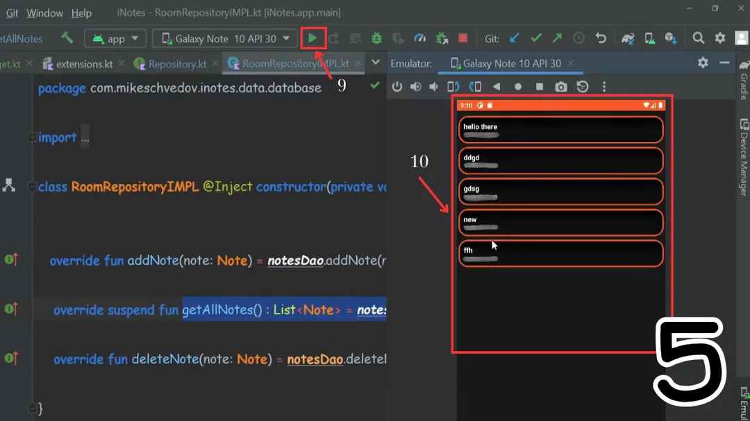The height and width of the screenshot is (421, 750).
Task: Open the Galaxy Note 10 device dropdown
Action: [x=225, y=39]
